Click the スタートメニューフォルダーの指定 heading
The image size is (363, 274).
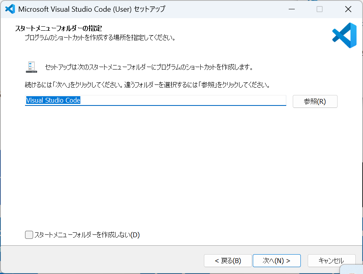58,28
